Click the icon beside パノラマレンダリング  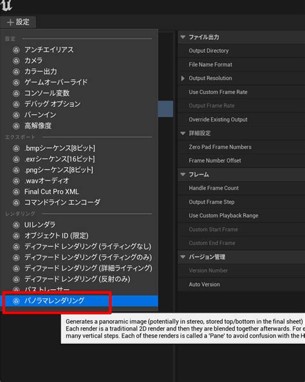click(16, 301)
